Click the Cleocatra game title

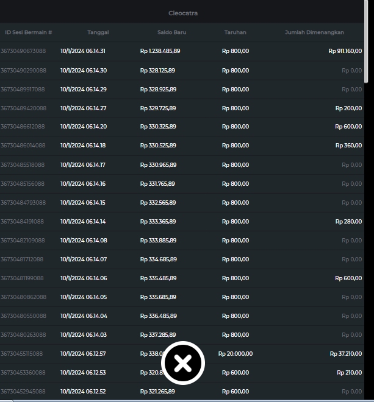click(183, 13)
